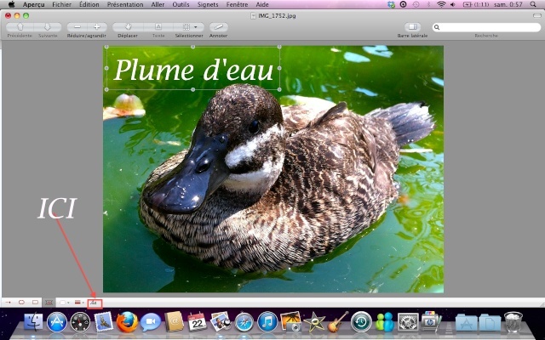The height and width of the screenshot is (340, 545).
Task: Select the text annotation tool
Action: point(49,303)
